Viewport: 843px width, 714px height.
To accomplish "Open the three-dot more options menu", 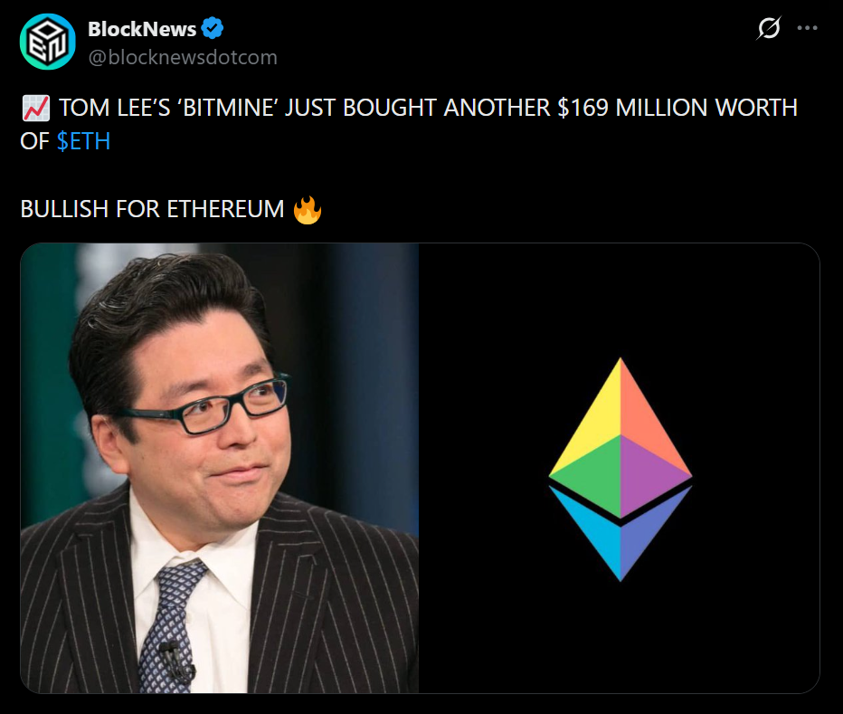I will click(807, 28).
